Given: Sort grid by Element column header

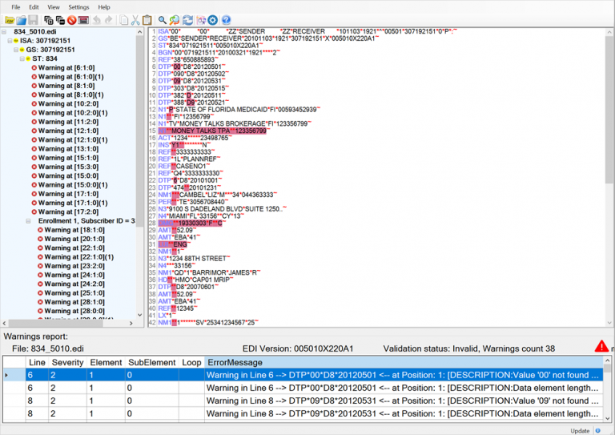Looking at the screenshot, I should coord(106,362).
